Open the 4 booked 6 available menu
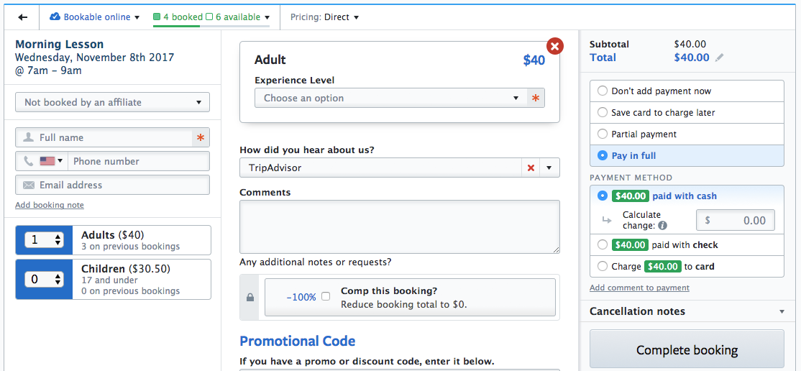The height and width of the screenshot is (371, 801). tap(211, 17)
